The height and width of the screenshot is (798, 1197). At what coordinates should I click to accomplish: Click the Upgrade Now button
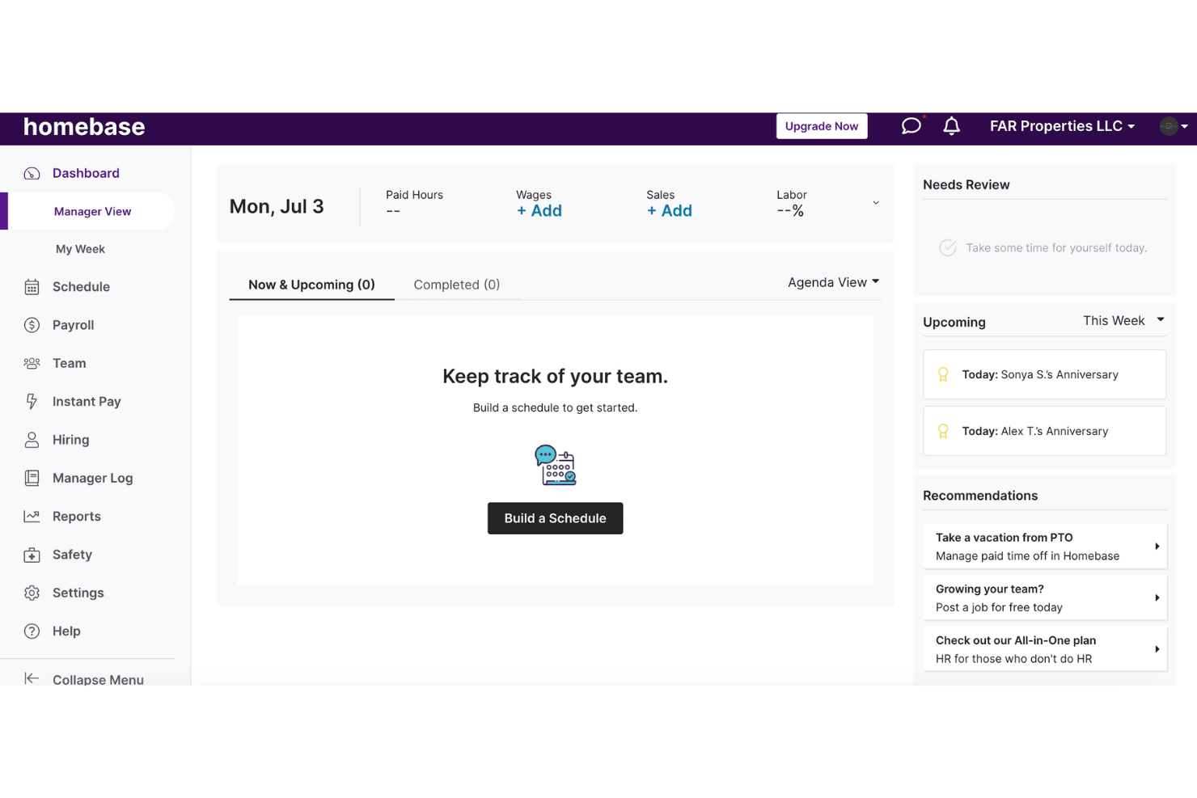click(x=822, y=126)
